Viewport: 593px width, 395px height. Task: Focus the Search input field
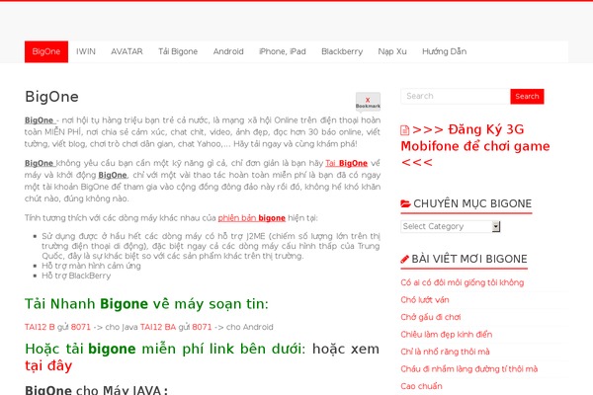click(456, 97)
